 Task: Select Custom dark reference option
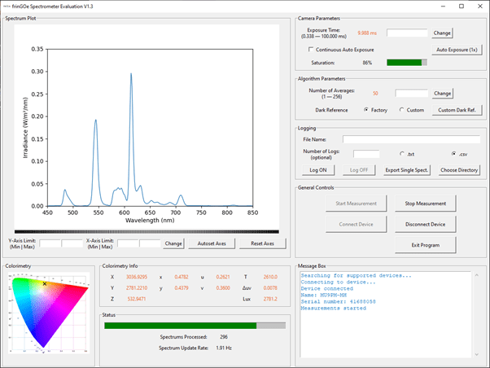(400, 110)
